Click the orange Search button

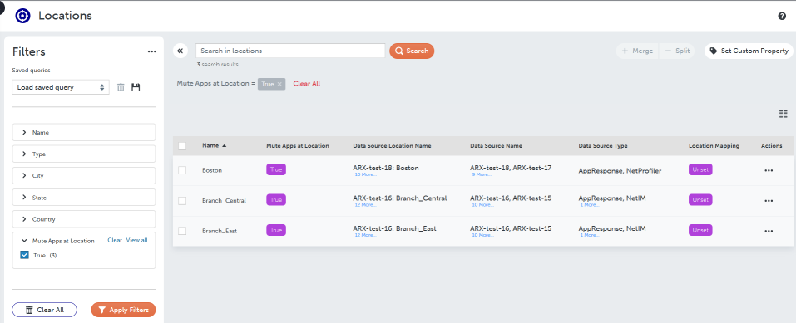[412, 51]
